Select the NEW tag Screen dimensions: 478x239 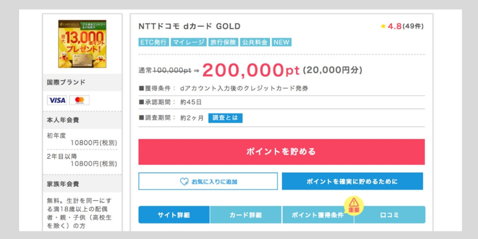[282, 42]
